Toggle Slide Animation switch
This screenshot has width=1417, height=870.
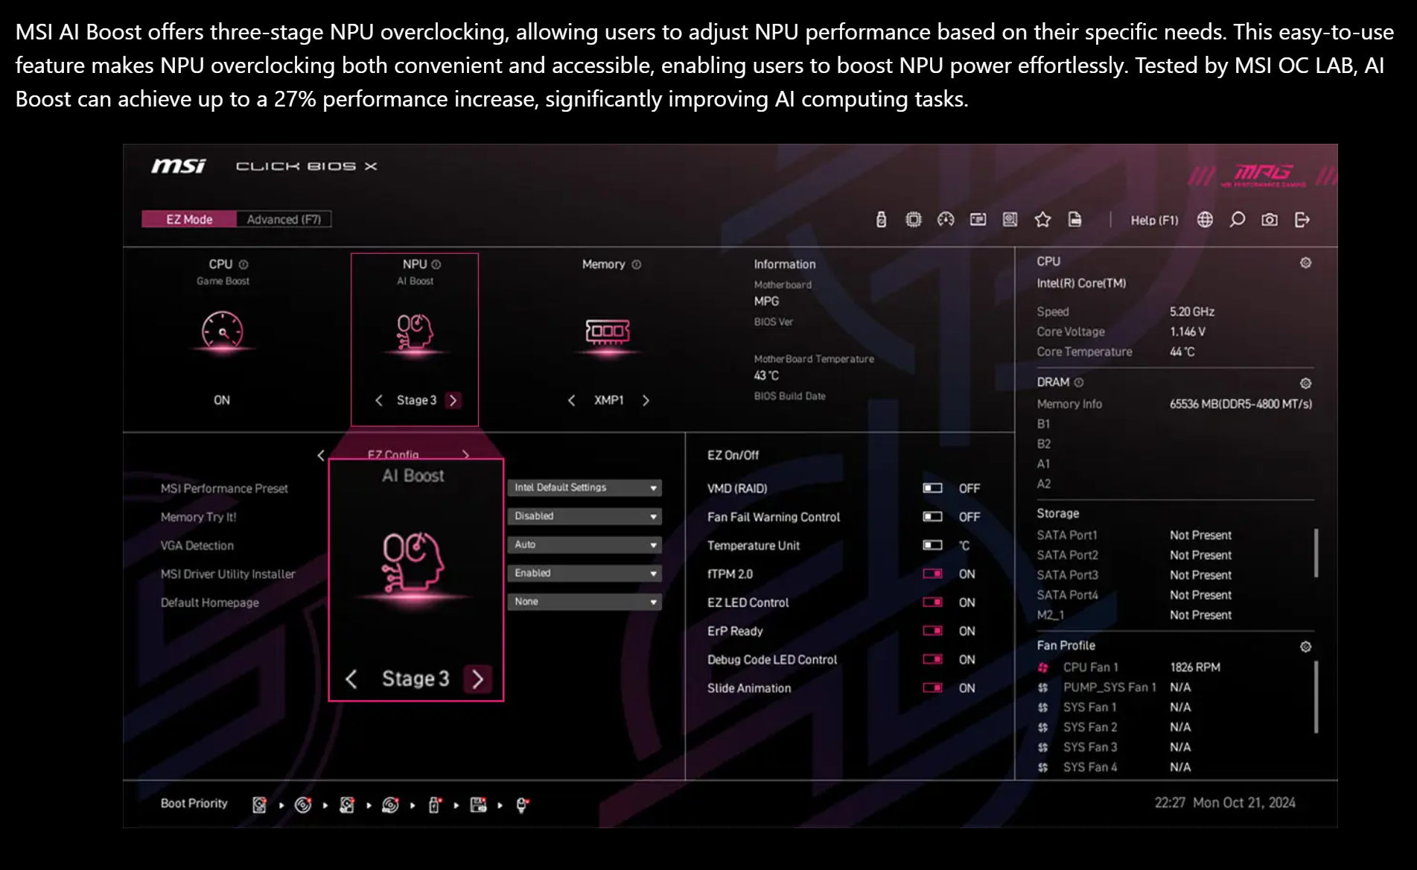click(x=933, y=688)
